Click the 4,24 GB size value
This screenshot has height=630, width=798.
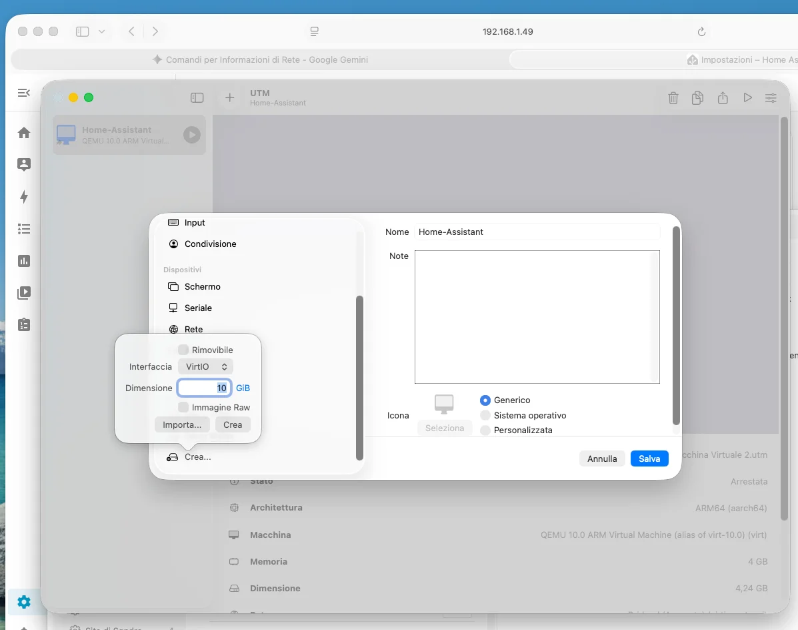[x=751, y=588]
